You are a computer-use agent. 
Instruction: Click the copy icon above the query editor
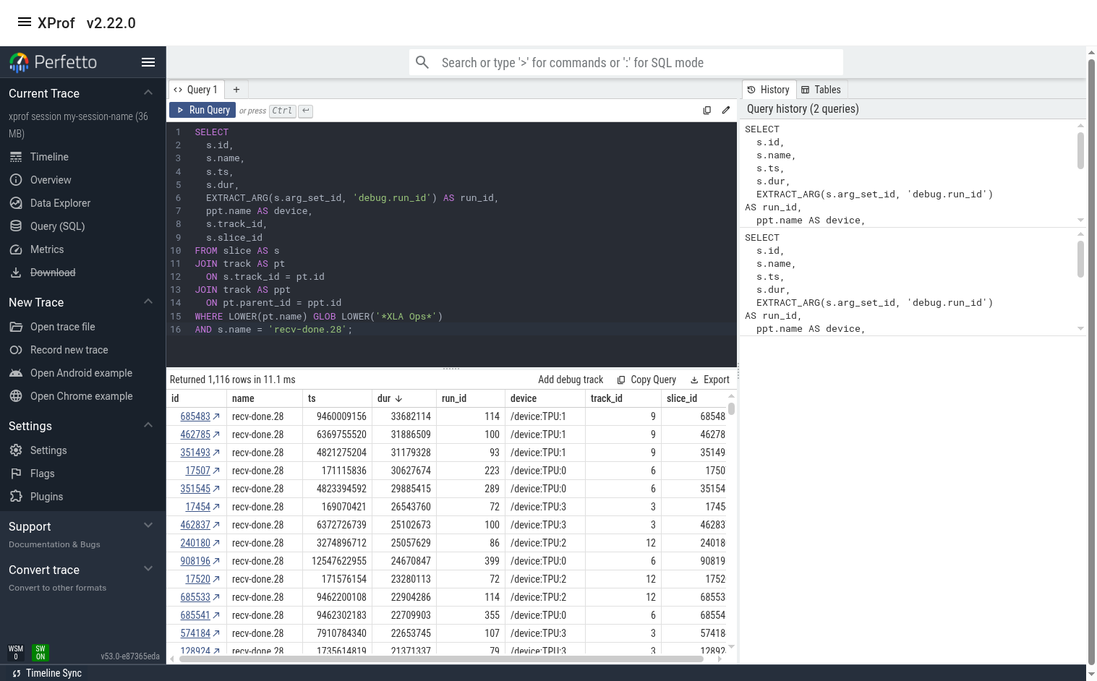(x=707, y=110)
